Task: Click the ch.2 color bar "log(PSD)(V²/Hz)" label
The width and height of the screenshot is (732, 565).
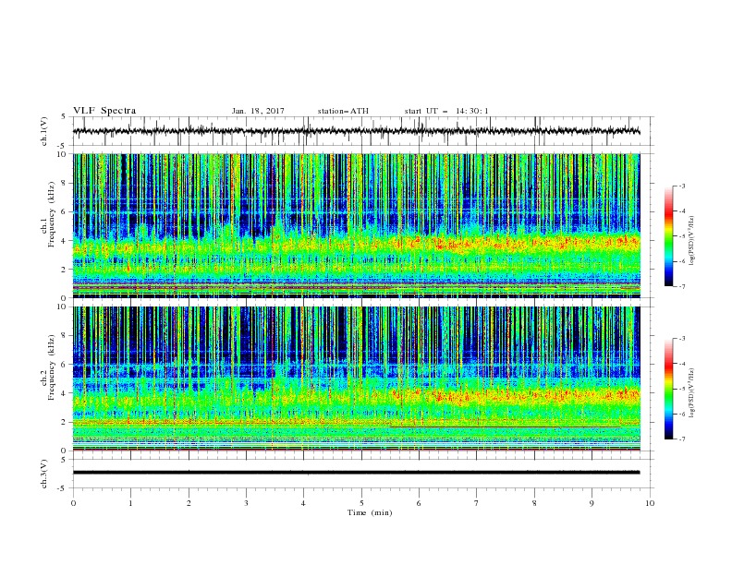Action: 691,393
